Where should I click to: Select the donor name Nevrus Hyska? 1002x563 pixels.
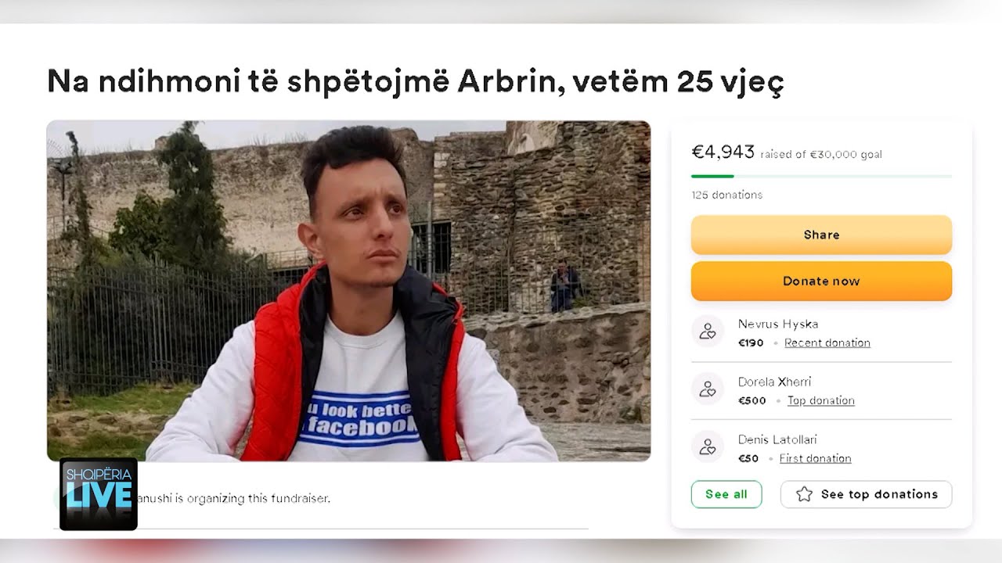778,324
